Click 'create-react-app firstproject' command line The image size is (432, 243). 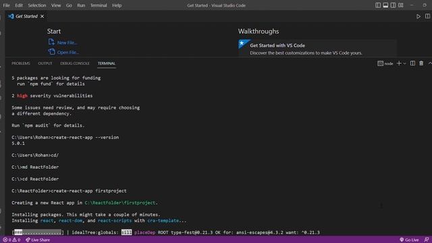pos(69,190)
